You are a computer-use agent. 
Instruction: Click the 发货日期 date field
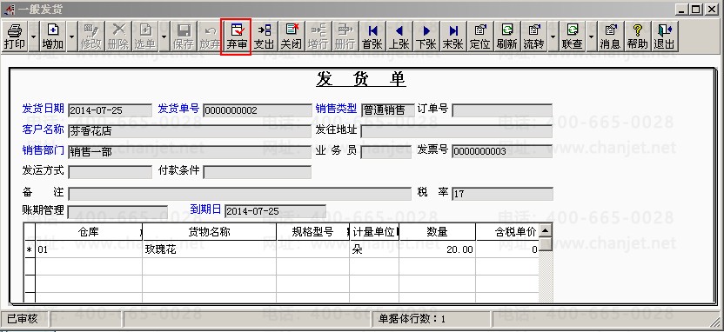[x=110, y=110]
